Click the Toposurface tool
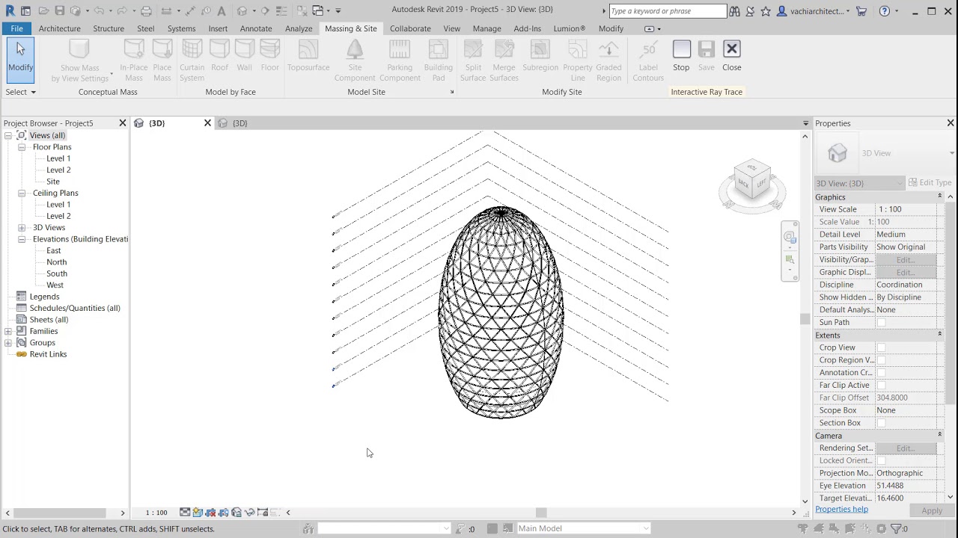 coord(308,57)
